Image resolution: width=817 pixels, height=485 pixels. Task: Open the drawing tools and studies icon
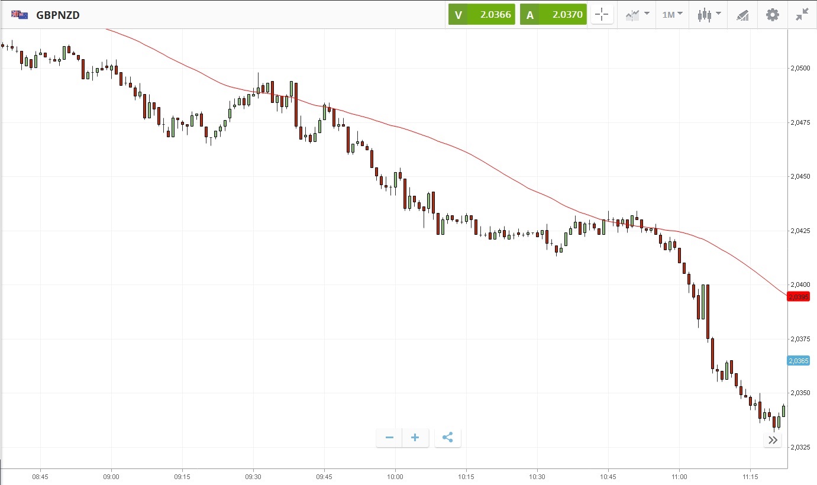click(x=742, y=15)
